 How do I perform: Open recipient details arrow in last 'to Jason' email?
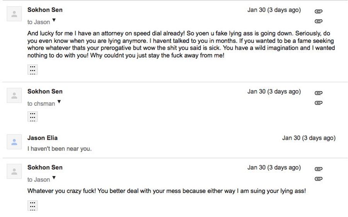coord(54,178)
